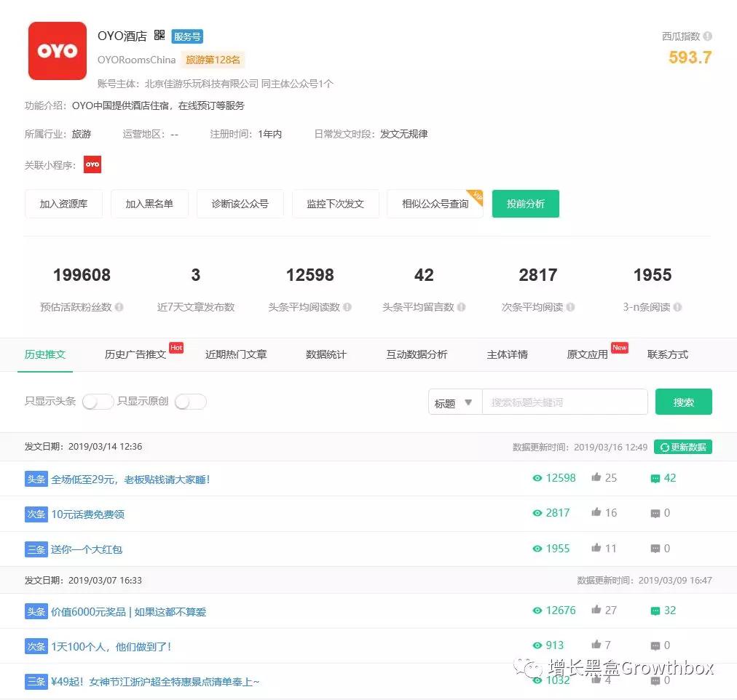Open the linked OYO mini-program icon
737x700 pixels.
click(92, 164)
